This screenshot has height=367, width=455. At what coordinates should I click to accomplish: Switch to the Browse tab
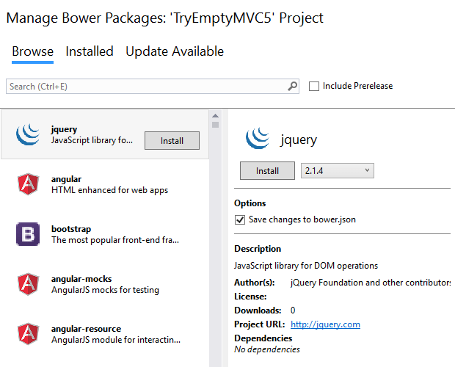coord(32,51)
